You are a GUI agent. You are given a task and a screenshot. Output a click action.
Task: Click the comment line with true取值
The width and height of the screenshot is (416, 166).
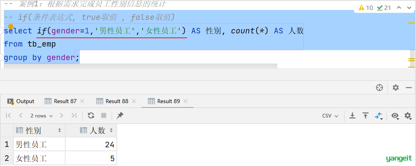[89, 18]
